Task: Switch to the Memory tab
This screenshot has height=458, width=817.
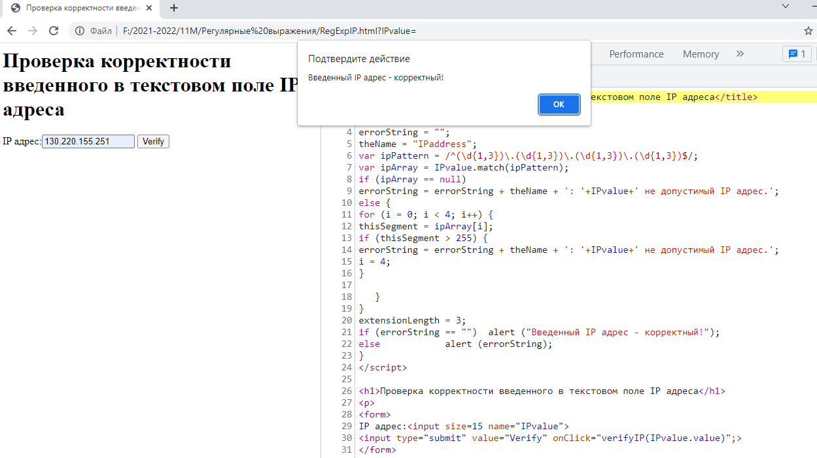Action: [x=701, y=54]
